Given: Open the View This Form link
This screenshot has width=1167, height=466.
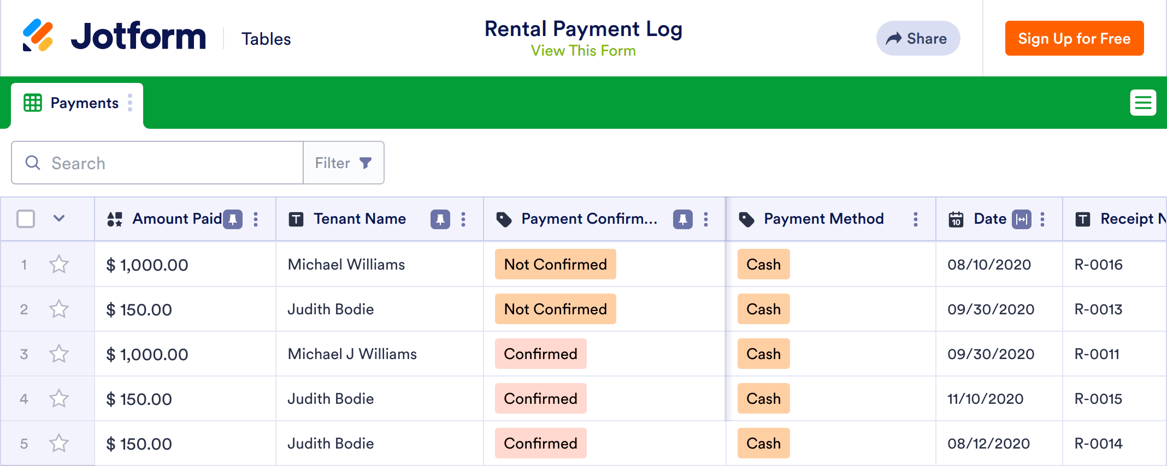Looking at the screenshot, I should 583,51.
